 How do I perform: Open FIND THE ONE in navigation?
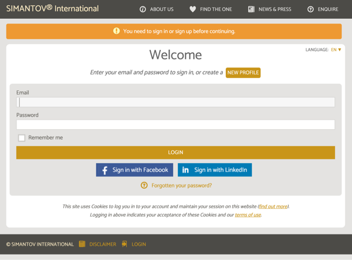pos(216,9)
